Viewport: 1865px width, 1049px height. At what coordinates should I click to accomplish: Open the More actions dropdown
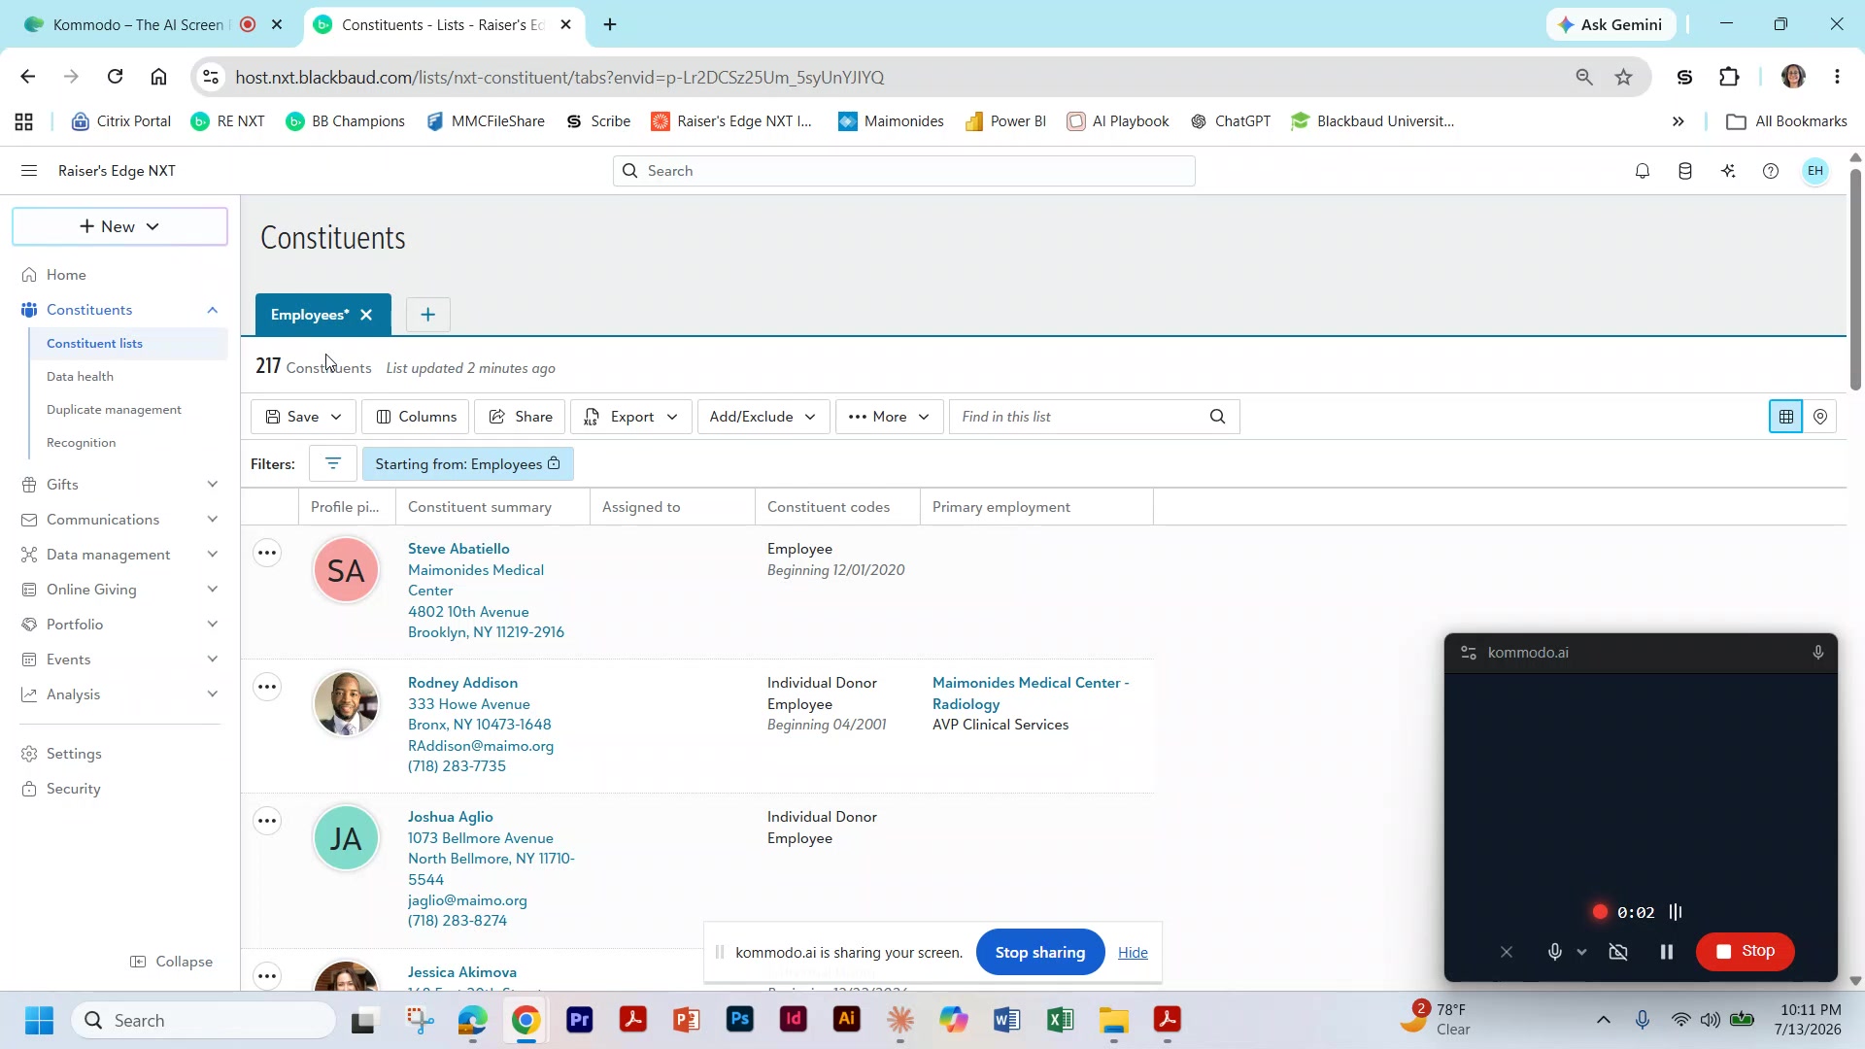pos(889,417)
